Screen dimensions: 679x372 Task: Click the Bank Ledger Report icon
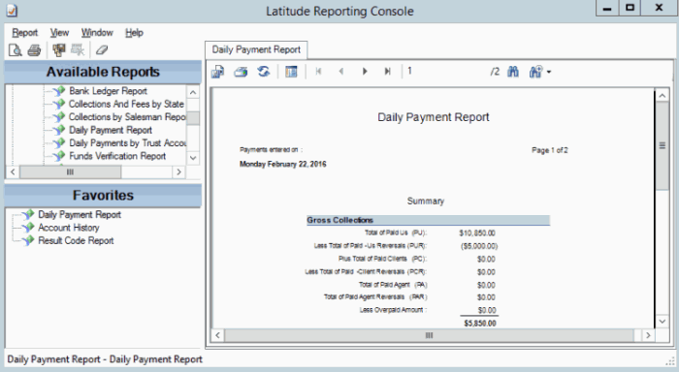point(59,91)
